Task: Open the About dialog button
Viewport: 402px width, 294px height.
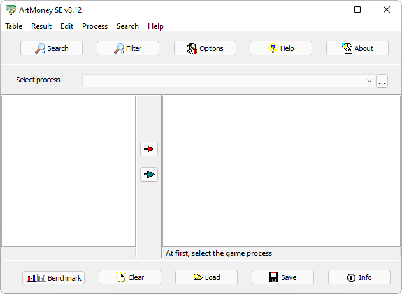Action: (x=357, y=48)
